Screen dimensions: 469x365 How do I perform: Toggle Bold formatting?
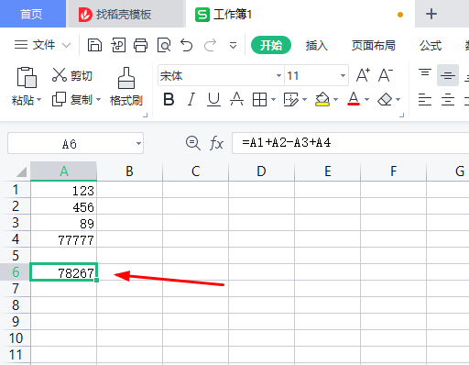[169, 99]
